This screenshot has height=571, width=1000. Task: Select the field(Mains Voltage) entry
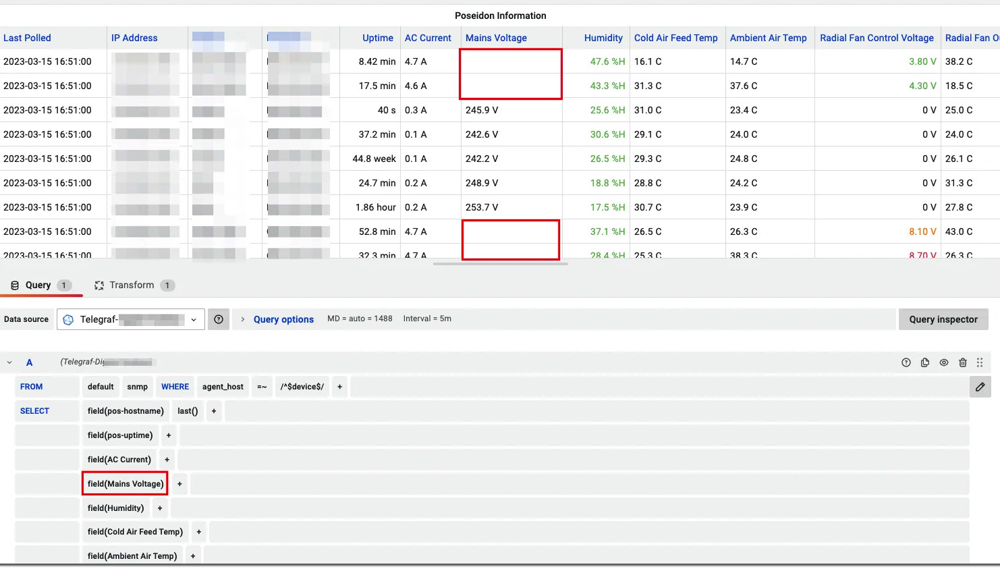click(124, 483)
